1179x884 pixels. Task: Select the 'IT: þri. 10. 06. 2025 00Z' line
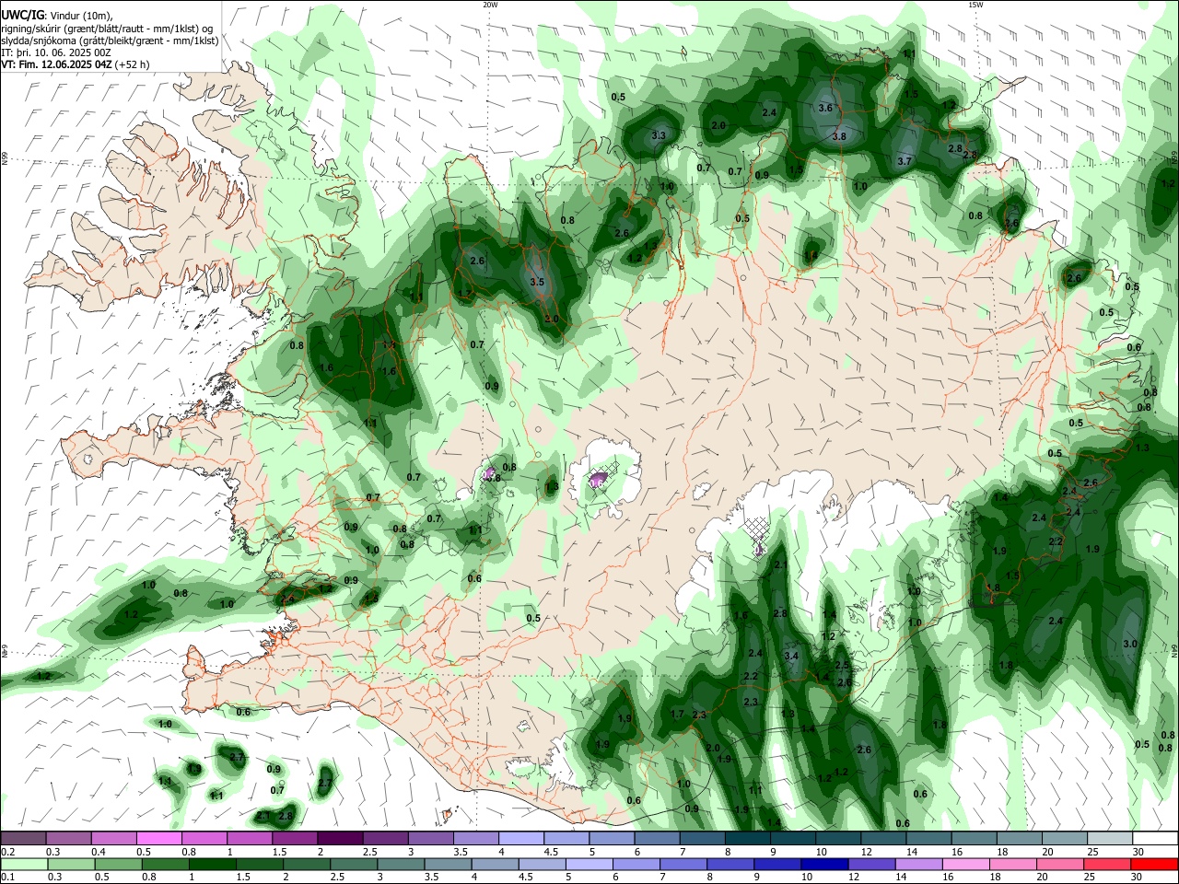click(56, 52)
